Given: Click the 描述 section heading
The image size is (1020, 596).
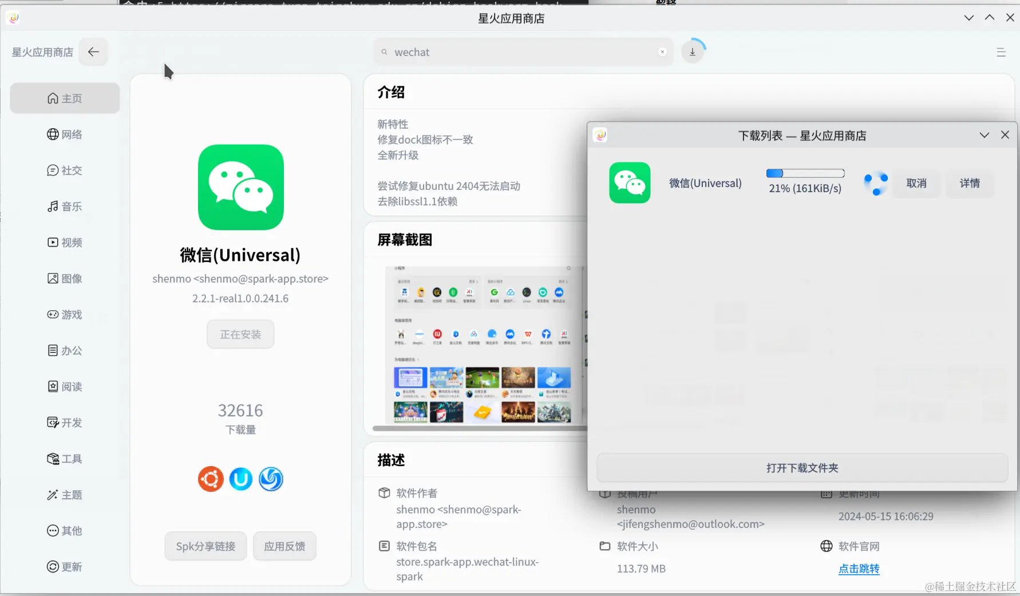Looking at the screenshot, I should coord(391,460).
